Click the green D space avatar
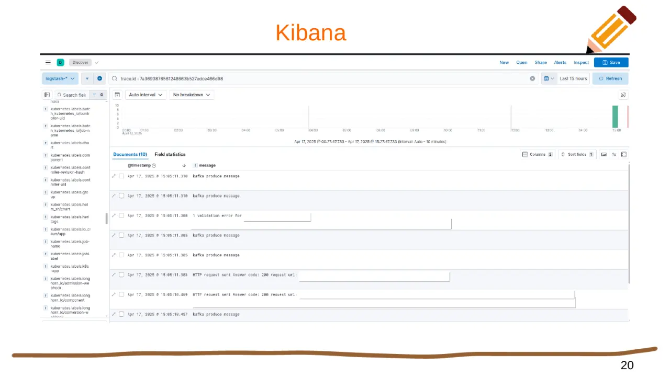Image resolution: width=670 pixels, height=377 pixels. coord(60,62)
